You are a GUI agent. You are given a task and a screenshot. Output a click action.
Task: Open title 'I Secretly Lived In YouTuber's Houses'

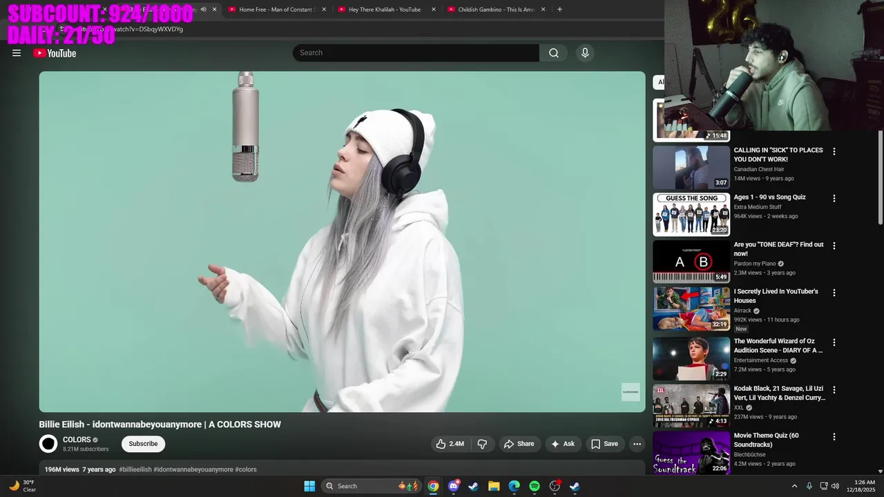coord(776,296)
